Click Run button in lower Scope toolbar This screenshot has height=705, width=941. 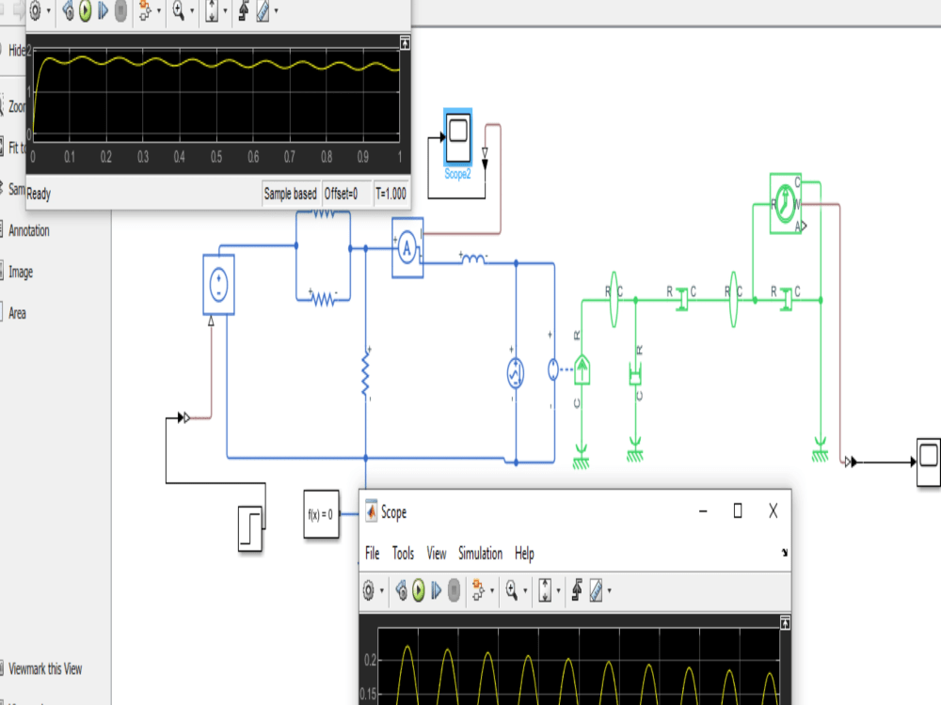419,590
